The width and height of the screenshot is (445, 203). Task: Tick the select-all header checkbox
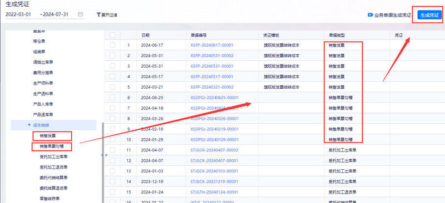[113, 35]
